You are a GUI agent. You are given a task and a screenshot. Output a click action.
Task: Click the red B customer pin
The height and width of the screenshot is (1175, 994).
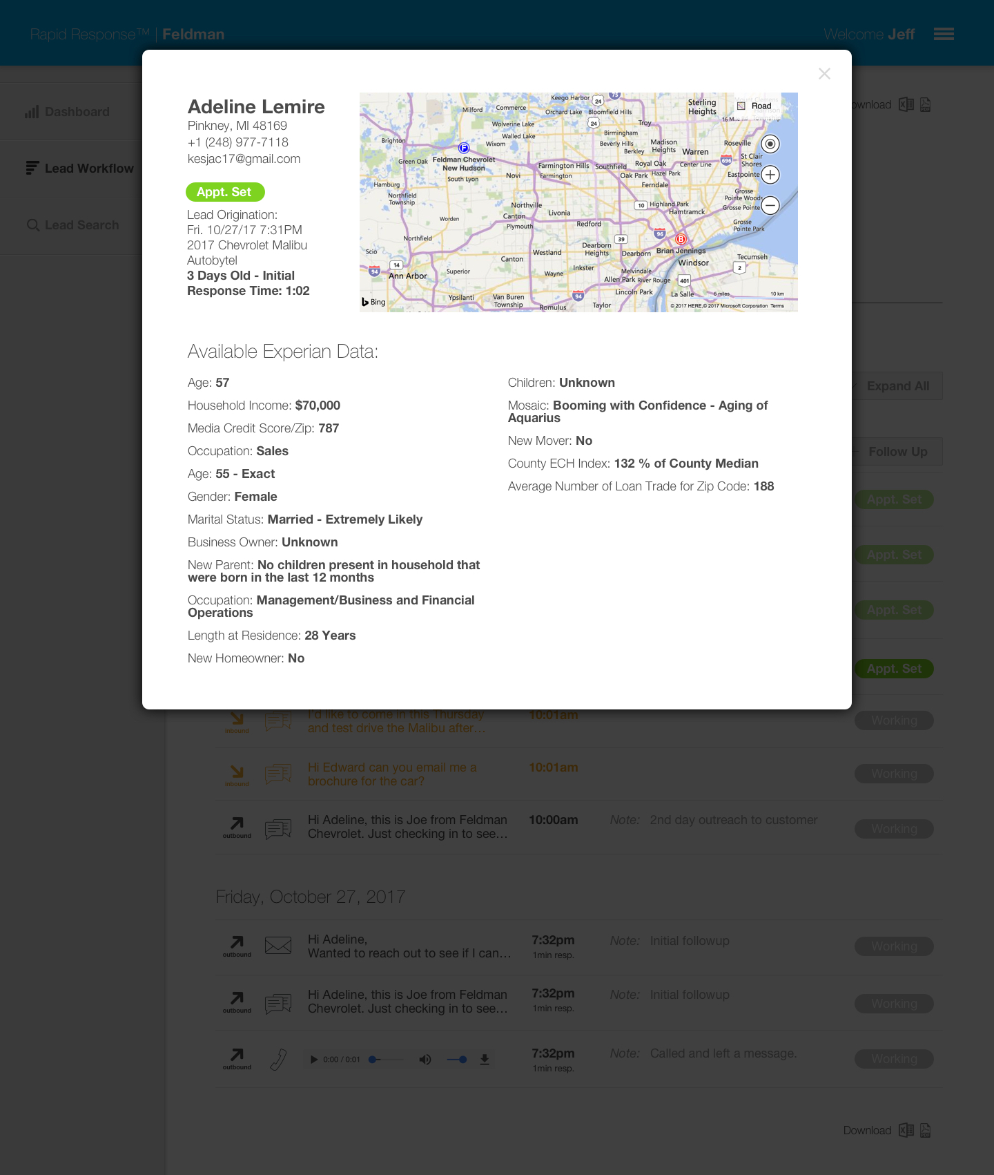click(681, 239)
